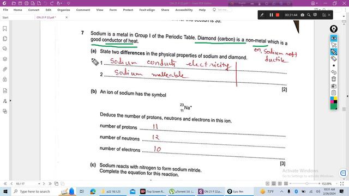Go to previous page arrow
This screenshot has height=196, width=349.
click(11, 183)
